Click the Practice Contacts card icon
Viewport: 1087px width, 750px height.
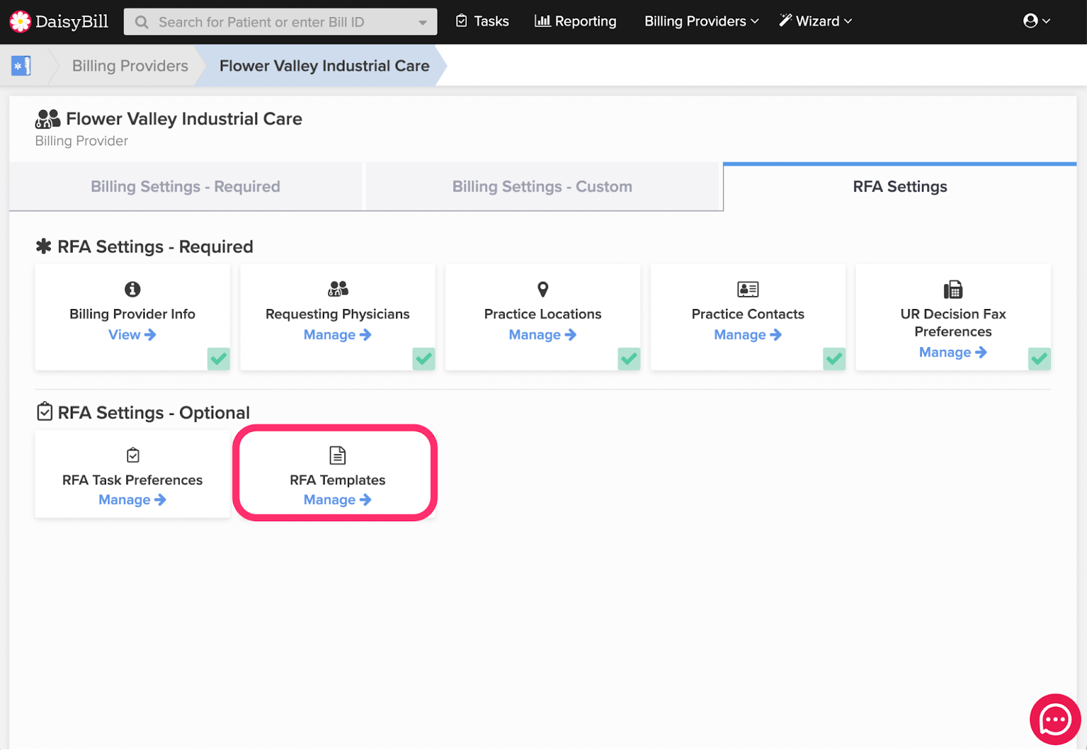748,289
